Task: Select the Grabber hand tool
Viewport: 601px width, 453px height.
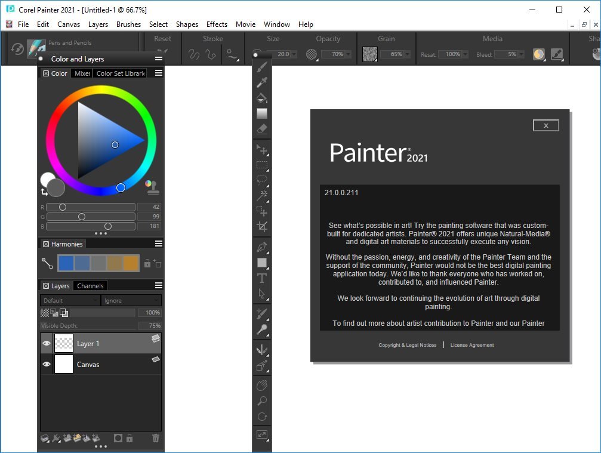Action: pyautogui.click(x=262, y=386)
